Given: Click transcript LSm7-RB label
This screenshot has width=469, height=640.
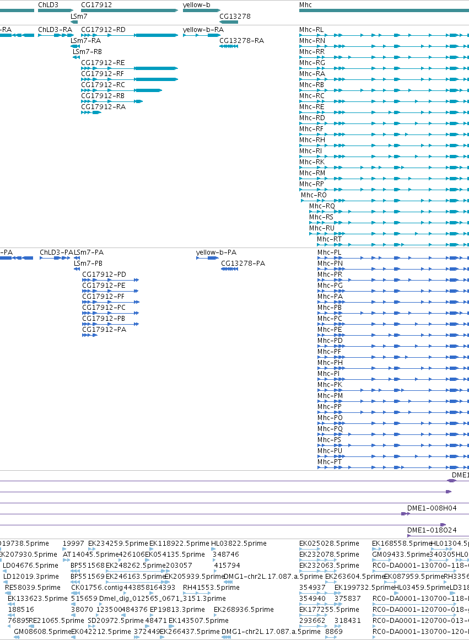Looking at the screenshot, I should click(87, 52).
